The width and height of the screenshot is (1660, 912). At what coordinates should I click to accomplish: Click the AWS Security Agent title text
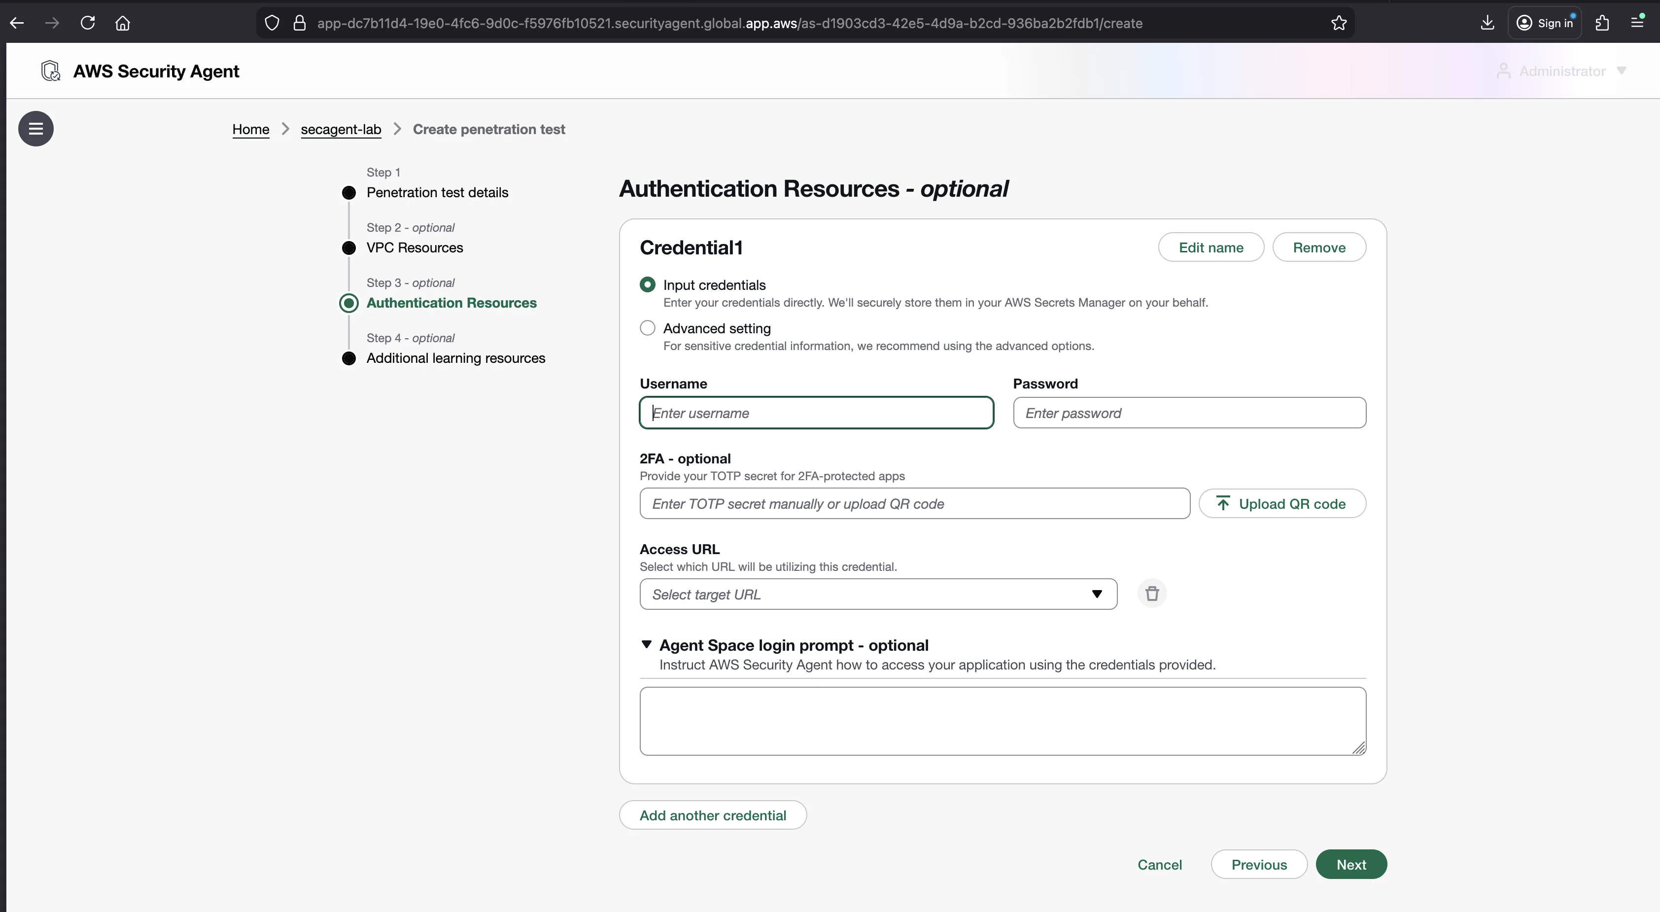click(x=156, y=71)
